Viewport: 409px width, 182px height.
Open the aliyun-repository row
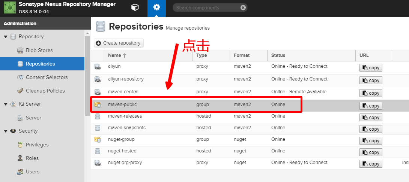tap(250, 80)
